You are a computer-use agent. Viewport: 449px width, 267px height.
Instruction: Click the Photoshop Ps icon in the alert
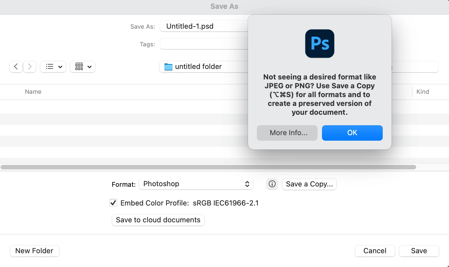[319, 44]
